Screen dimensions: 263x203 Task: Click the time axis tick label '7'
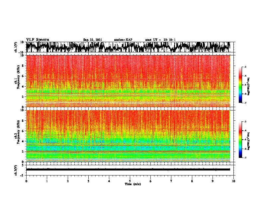pyautogui.click(x=171, y=181)
